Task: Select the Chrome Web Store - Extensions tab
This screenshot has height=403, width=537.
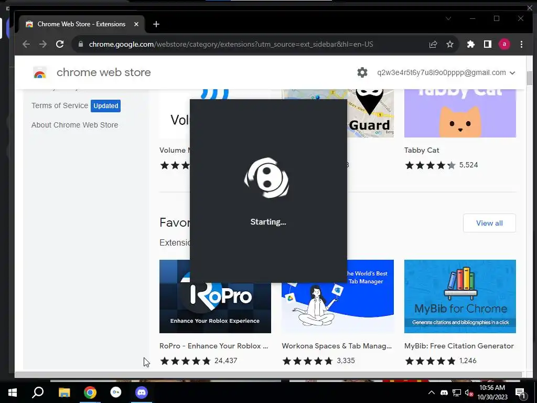Action: [82, 24]
